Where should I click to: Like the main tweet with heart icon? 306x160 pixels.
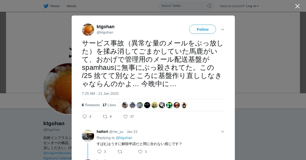[125, 117]
